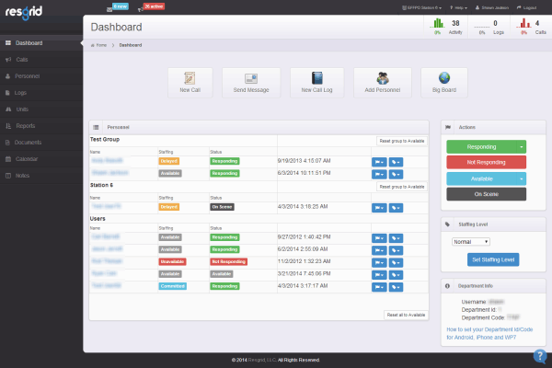Open Personnel in the sidebar menu
The width and height of the screenshot is (552, 368).
28,76
